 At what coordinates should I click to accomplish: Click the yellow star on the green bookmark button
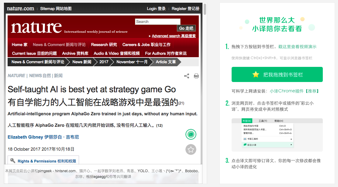pos(256,74)
